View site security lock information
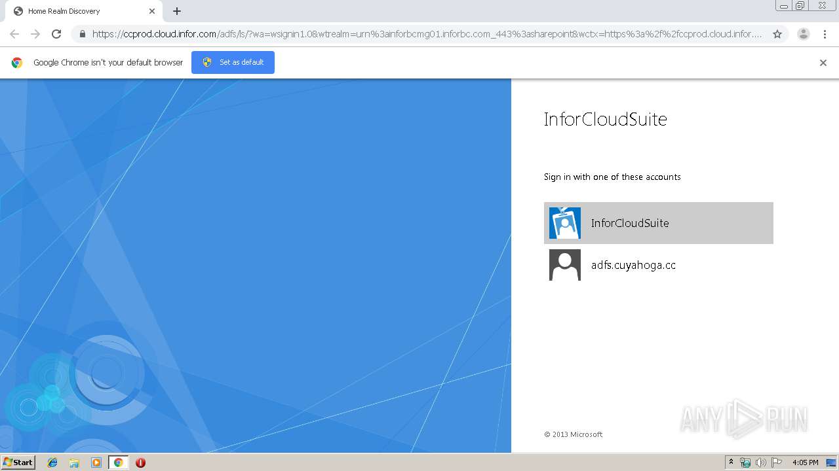The height and width of the screenshot is (471, 839). click(x=82, y=34)
